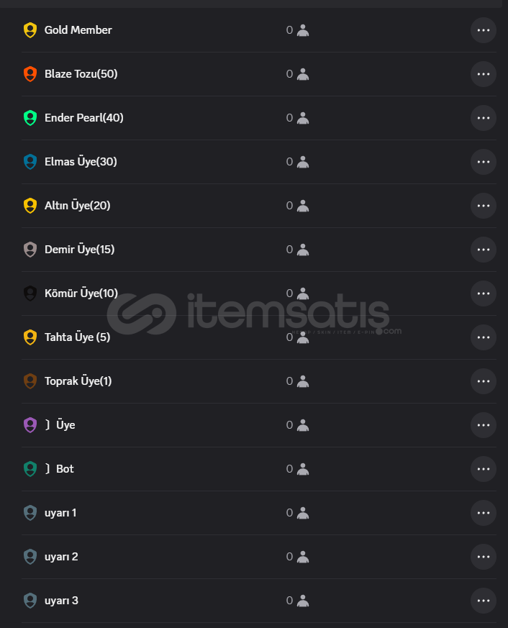Screen dimensions: 508x628
Task: Open three-dot menu for Altın Üye(20)
Action: [484, 206]
